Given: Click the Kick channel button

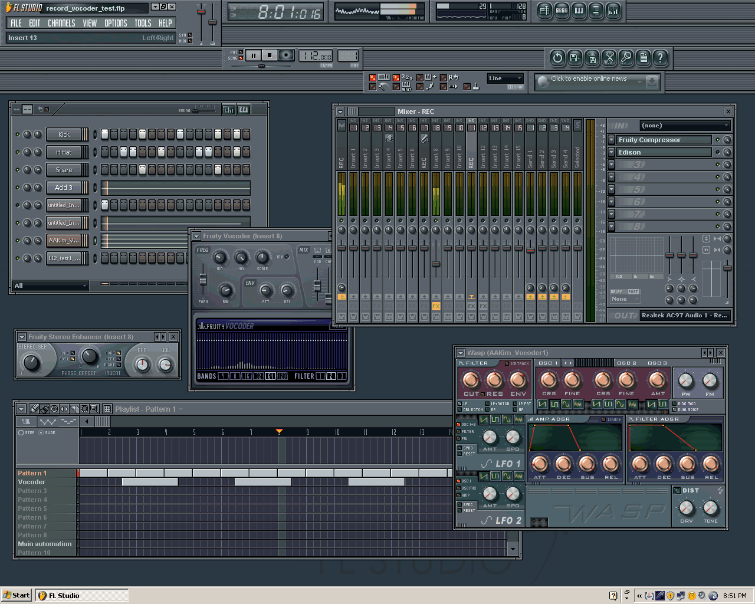Looking at the screenshot, I should (64, 134).
